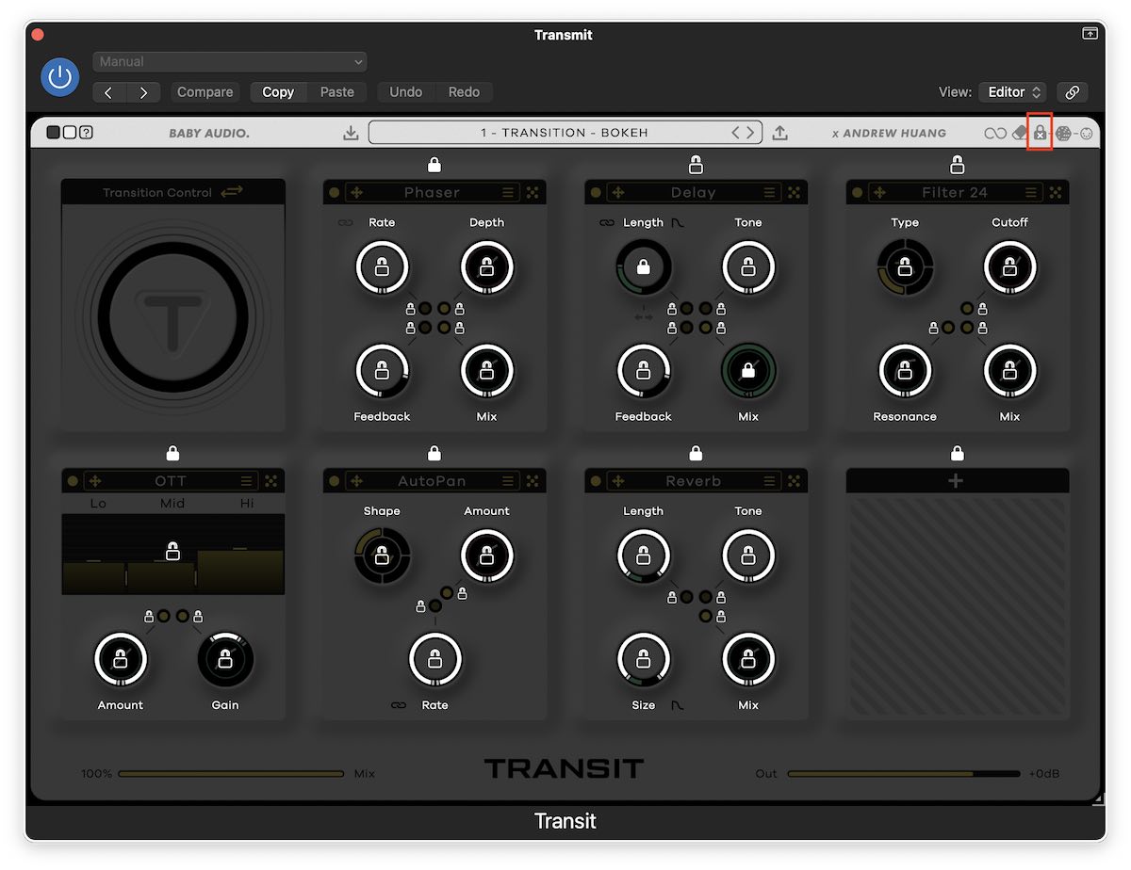Click the Reverb effect name label
The height and width of the screenshot is (870, 1131).
(694, 481)
